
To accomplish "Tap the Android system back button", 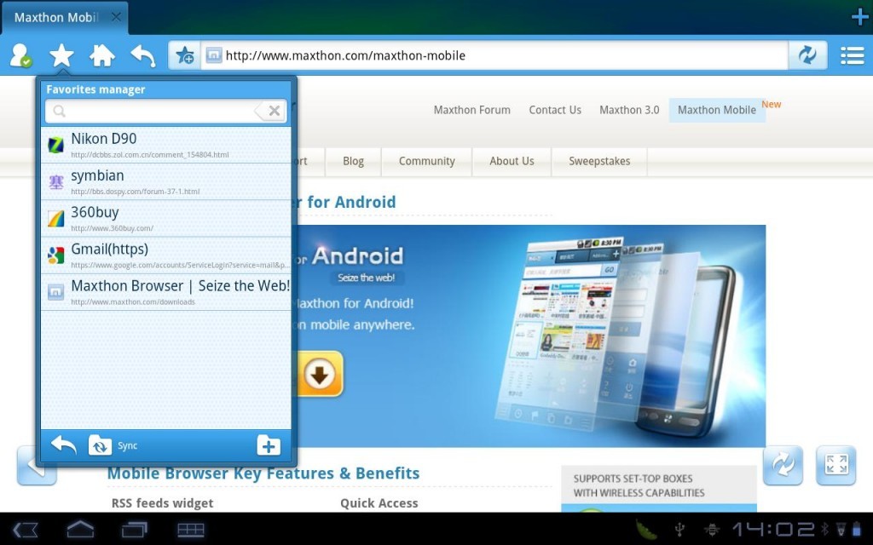I will point(26,530).
